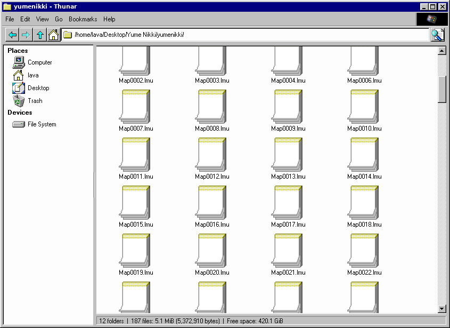Open the Go menu

point(59,19)
